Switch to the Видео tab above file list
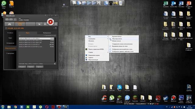The height and width of the screenshot is (109, 195). click(28, 33)
